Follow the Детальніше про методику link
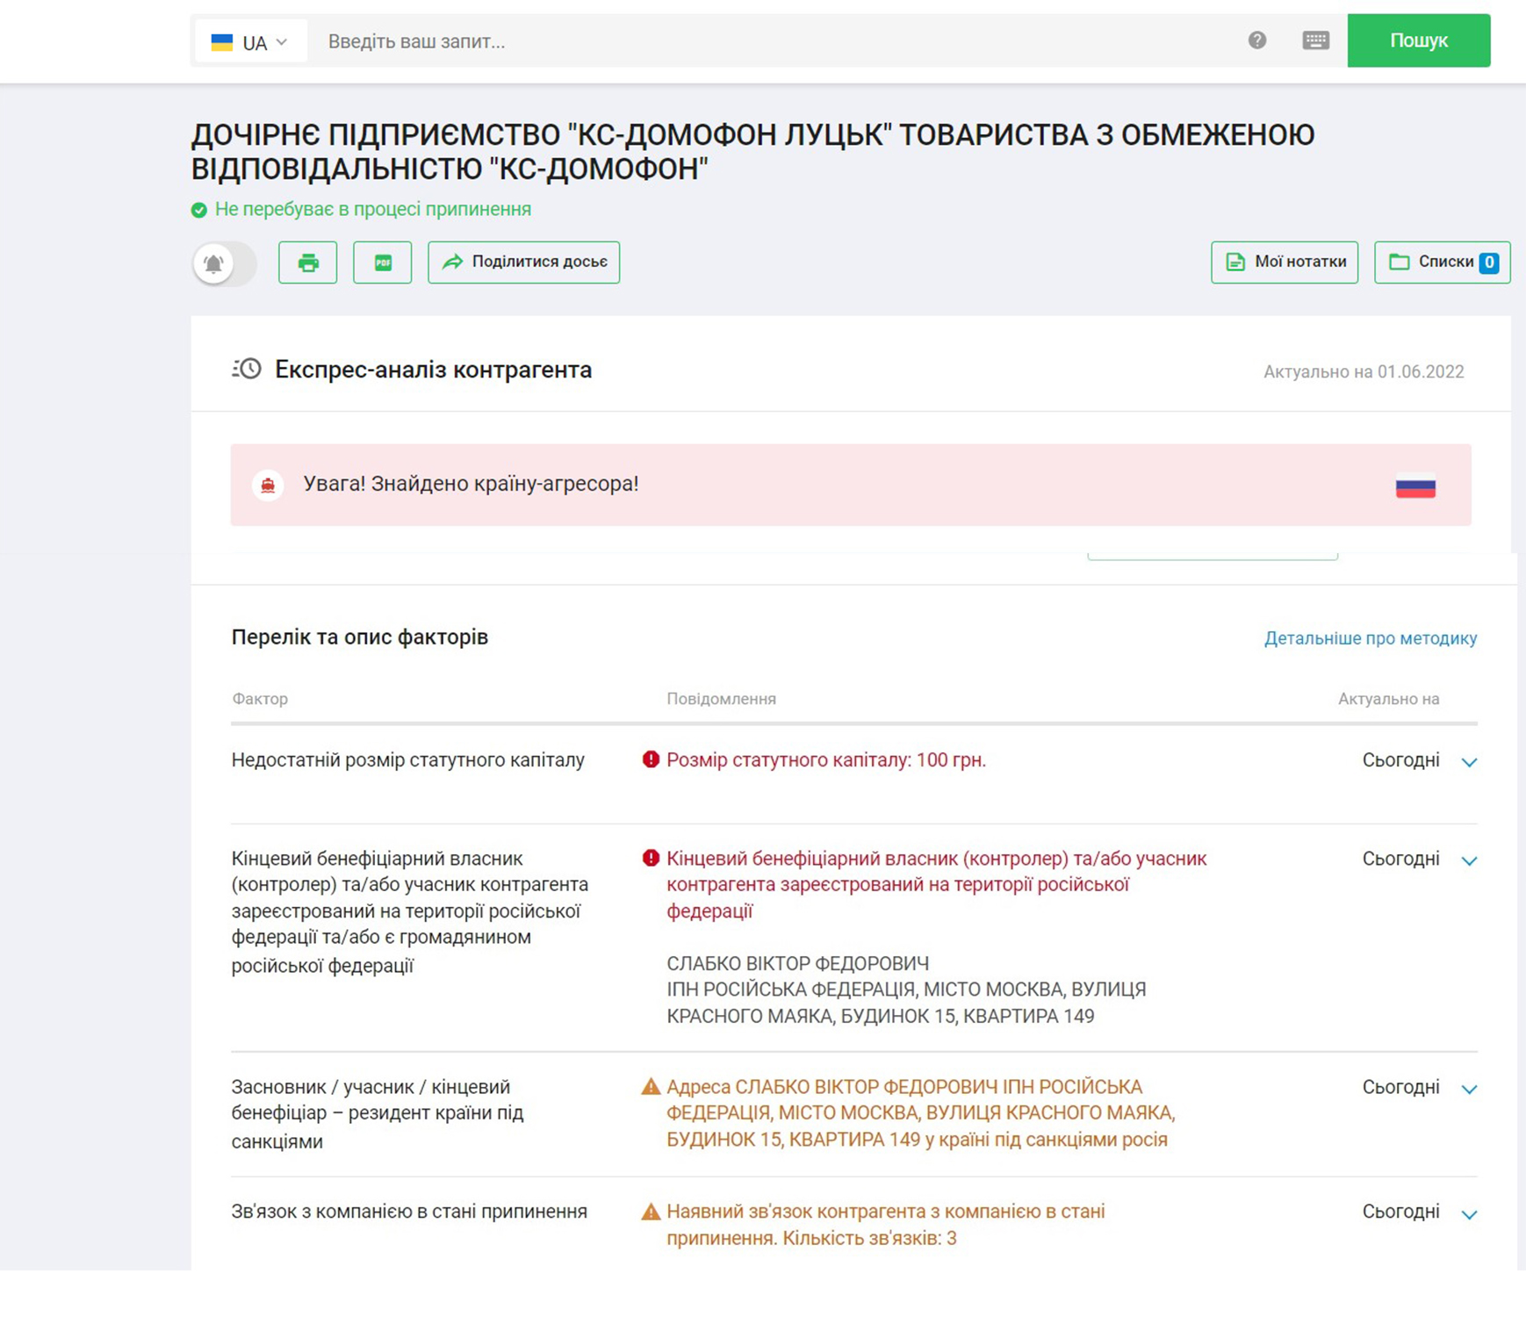Image resolution: width=1526 pixels, height=1317 pixels. click(1370, 638)
